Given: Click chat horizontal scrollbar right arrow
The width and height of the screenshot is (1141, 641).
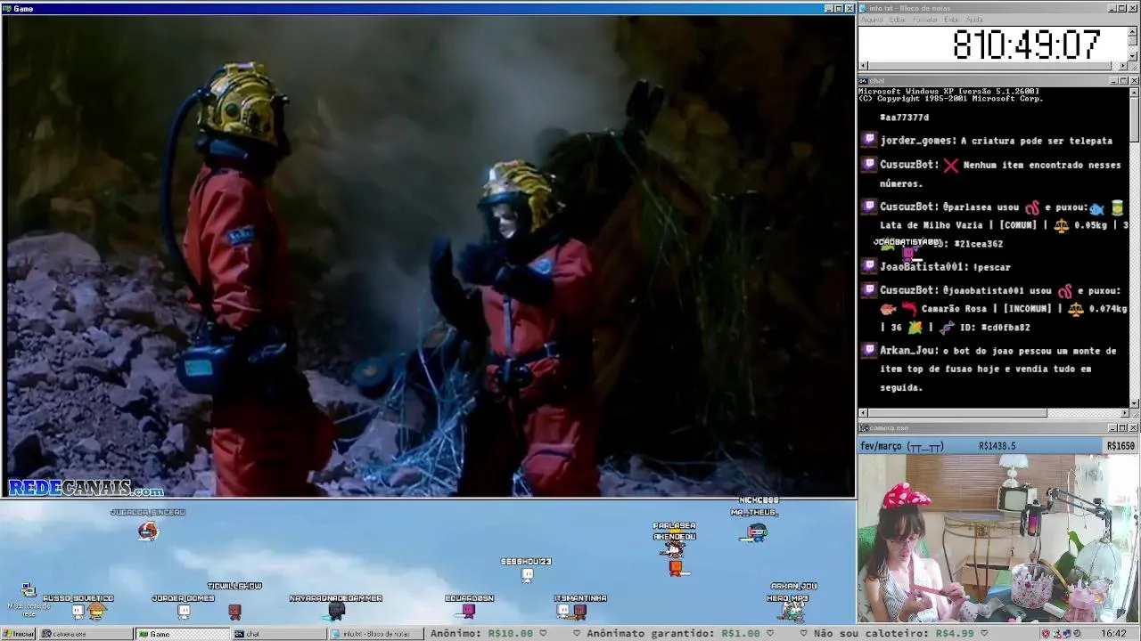Looking at the screenshot, I should (x=1123, y=413).
